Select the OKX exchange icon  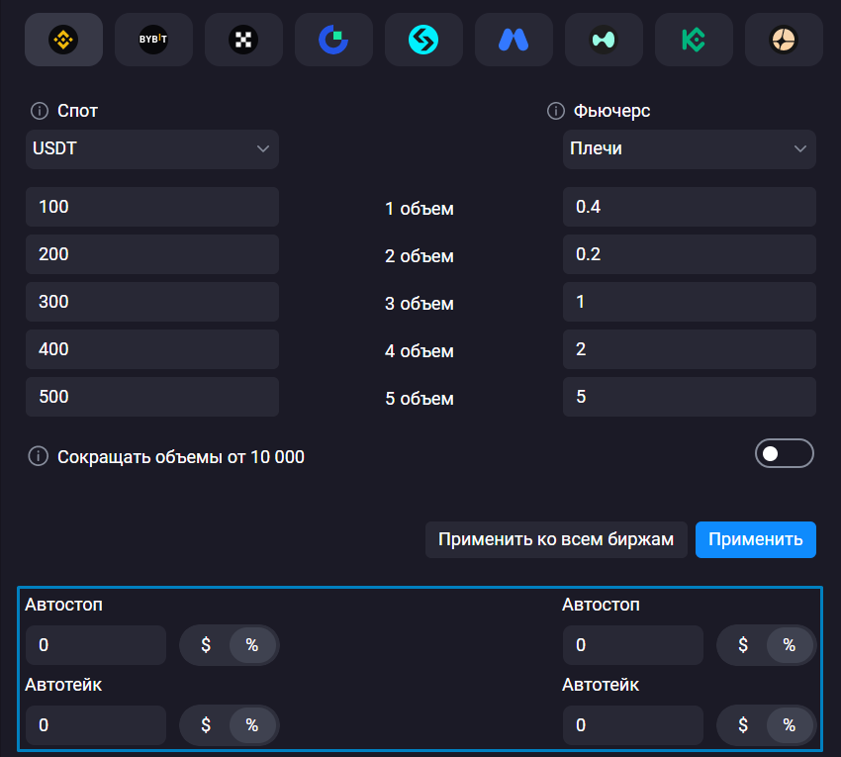[243, 40]
